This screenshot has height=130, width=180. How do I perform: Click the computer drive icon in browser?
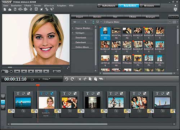tap(98, 22)
